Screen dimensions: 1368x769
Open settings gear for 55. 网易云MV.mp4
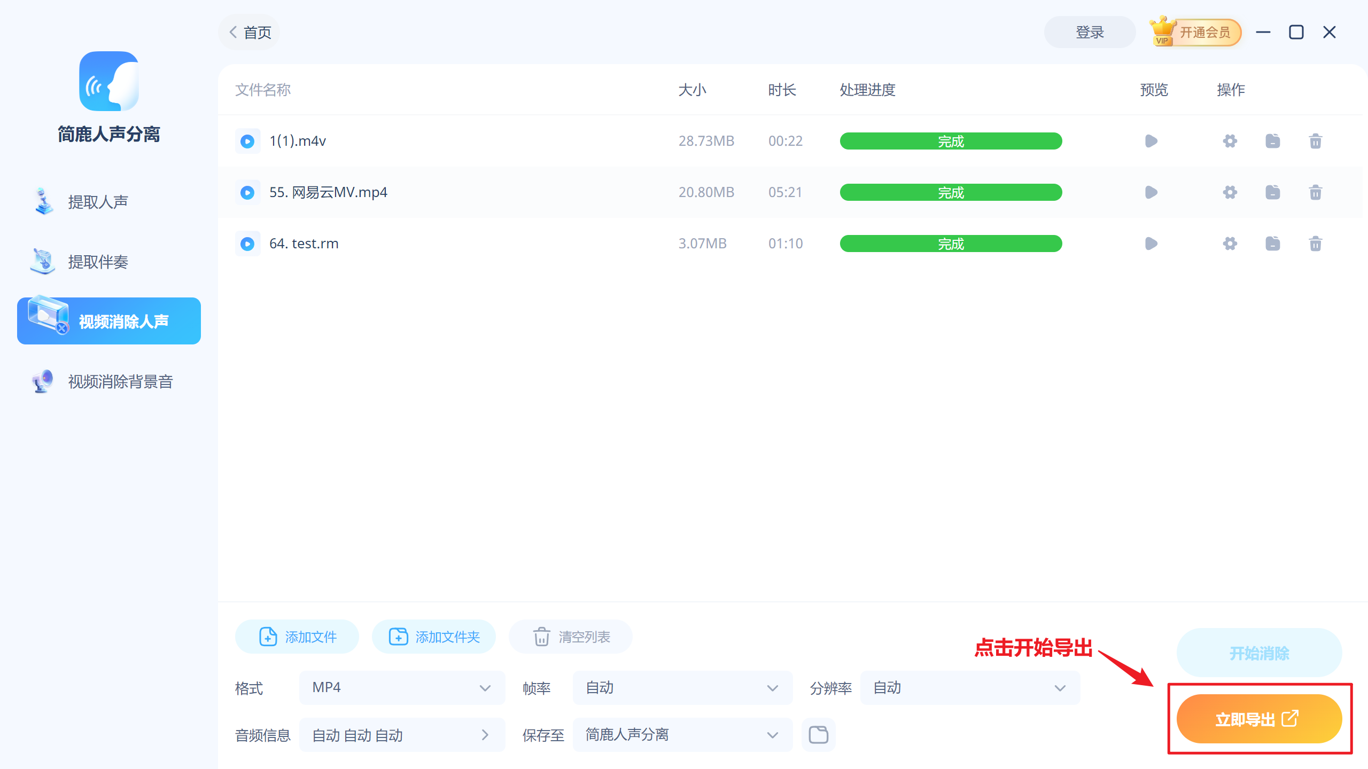pyautogui.click(x=1230, y=192)
